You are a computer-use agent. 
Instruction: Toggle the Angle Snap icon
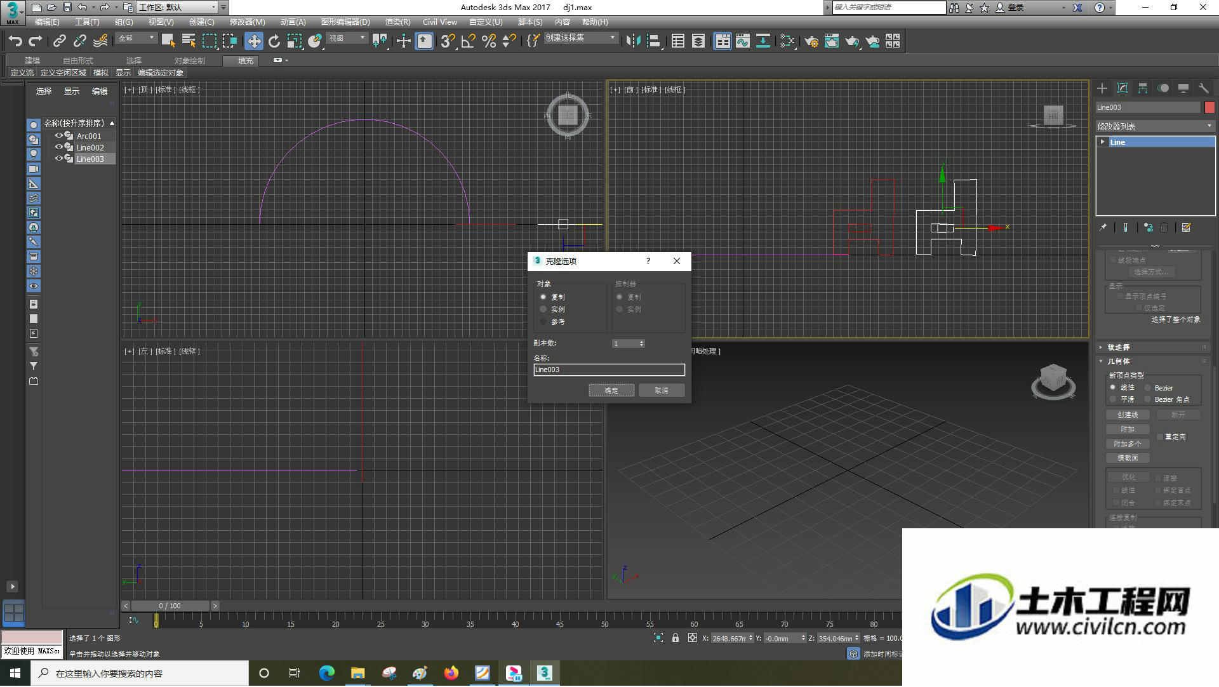tap(469, 41)
